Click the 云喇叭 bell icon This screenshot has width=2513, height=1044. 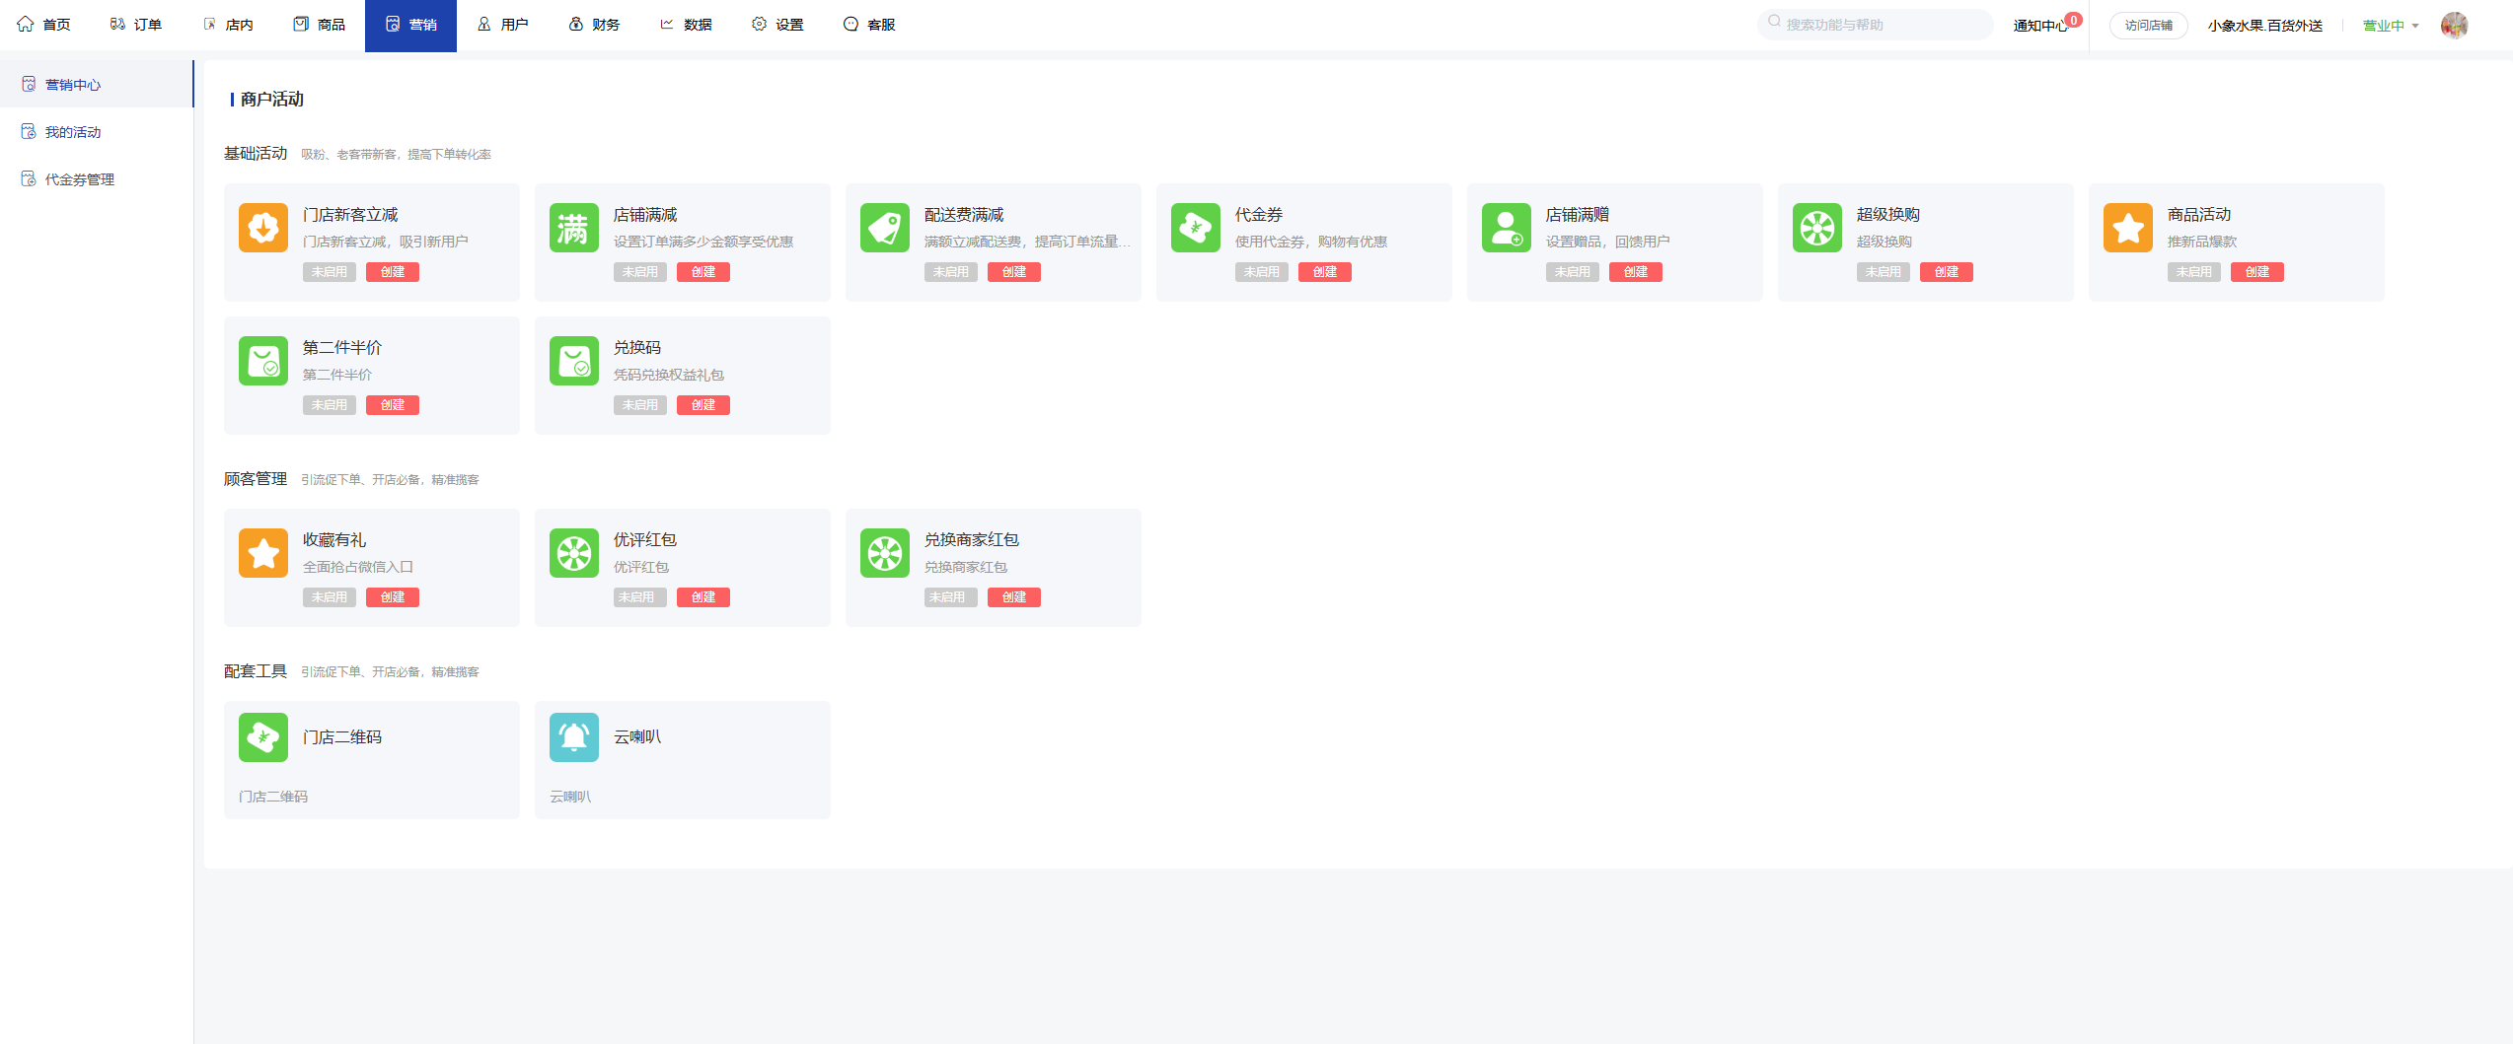573,737
